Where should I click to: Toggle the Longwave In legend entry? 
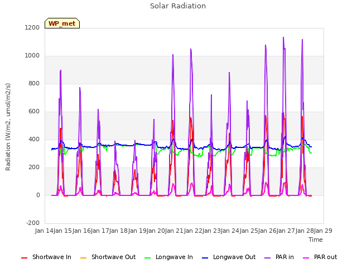coord(168,257)
